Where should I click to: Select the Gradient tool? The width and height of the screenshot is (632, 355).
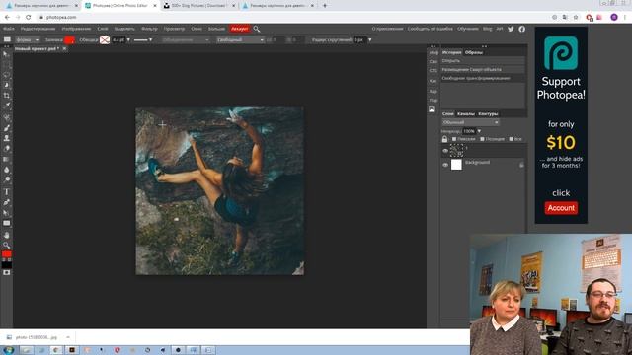point(7,160)
